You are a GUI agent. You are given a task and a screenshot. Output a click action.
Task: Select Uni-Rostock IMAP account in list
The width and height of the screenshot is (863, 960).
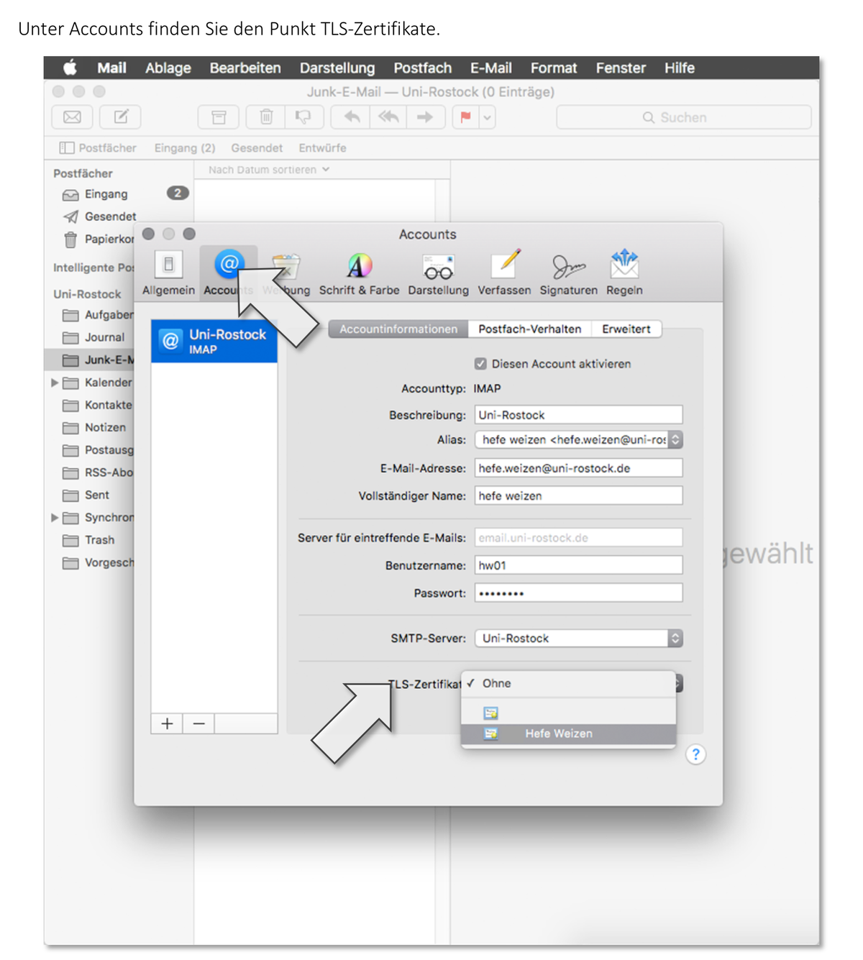pyautogui.click(x=214, y=341)
